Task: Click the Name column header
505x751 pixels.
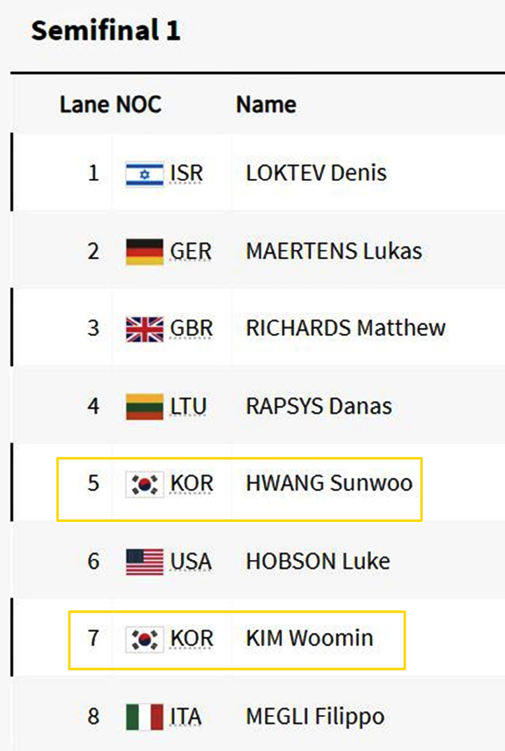Action: click(x=266, y=105)
